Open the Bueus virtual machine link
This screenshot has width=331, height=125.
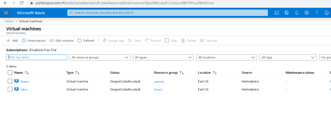point(25,82)
